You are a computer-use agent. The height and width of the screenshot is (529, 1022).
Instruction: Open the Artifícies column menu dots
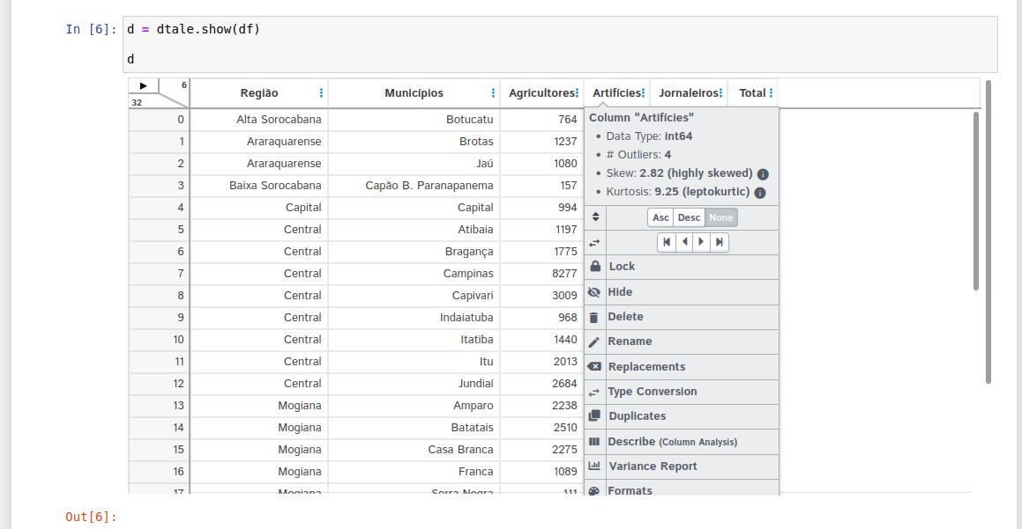[x=644, y=93]
